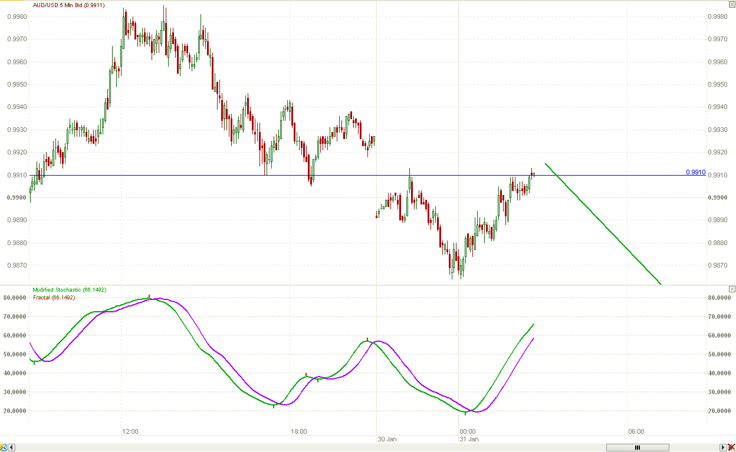Viewport: 736px width, 452px height.
Task: Select the Modified Stochastic indicator label
Action: (x=70, y=290)
